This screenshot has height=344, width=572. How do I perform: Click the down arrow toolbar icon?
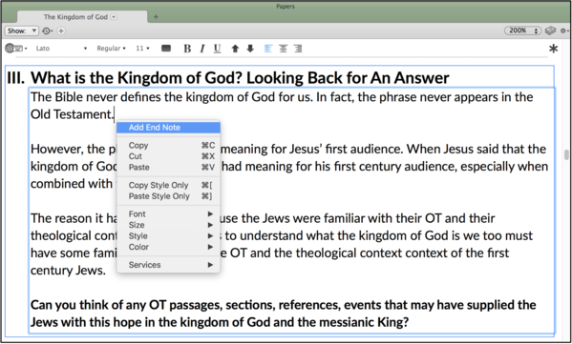(250, 49)
